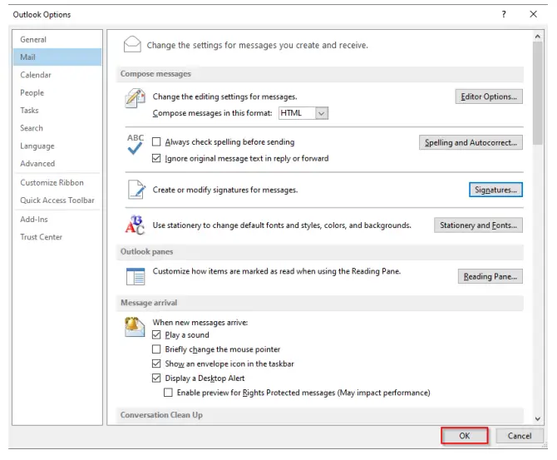Open Customize Ribbon settings
The image size is (557, 460).
pos(57,182)
